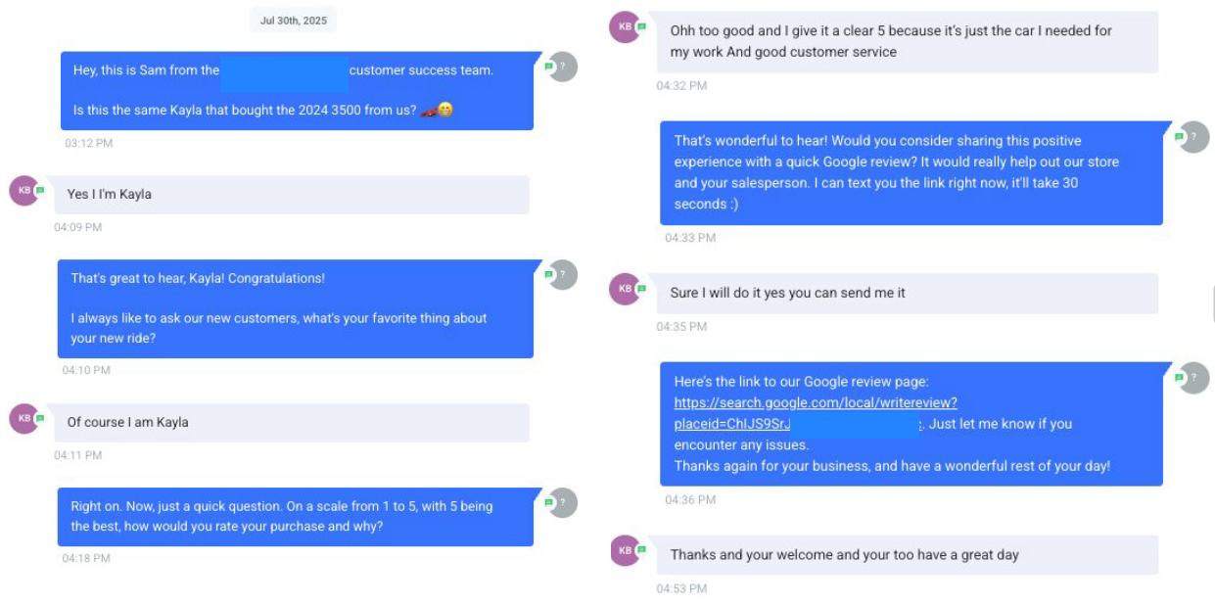The height and width of the screenshot is (605, 1215).
Task: Open the Google writereview link
Action: (816, 402)
